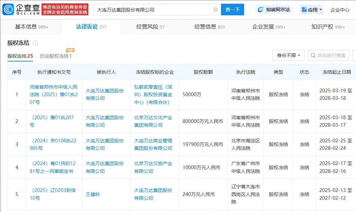
Task: Switch to the 基本信息 tab
Action: click(x=31, y=27)
